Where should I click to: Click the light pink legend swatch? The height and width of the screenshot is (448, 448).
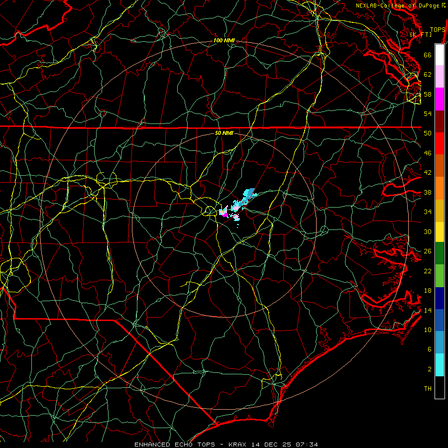440,77
